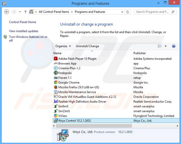This screenshot has width=181, height=144.
Task: Select the Mozilla Firefox 29.0 icon
Action: [x=56, y=87]
